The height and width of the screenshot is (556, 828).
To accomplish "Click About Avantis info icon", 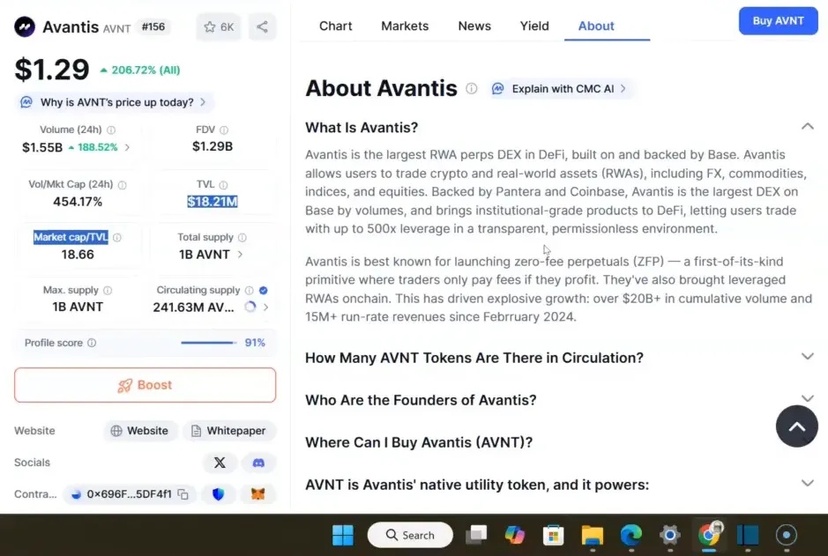I will (x=472, y=89).
